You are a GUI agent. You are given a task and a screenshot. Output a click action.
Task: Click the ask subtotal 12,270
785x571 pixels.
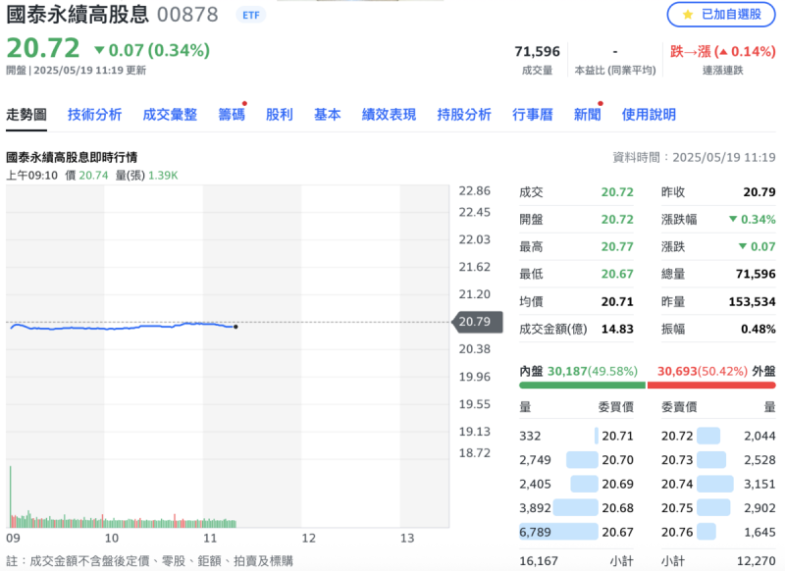point(756,561)
